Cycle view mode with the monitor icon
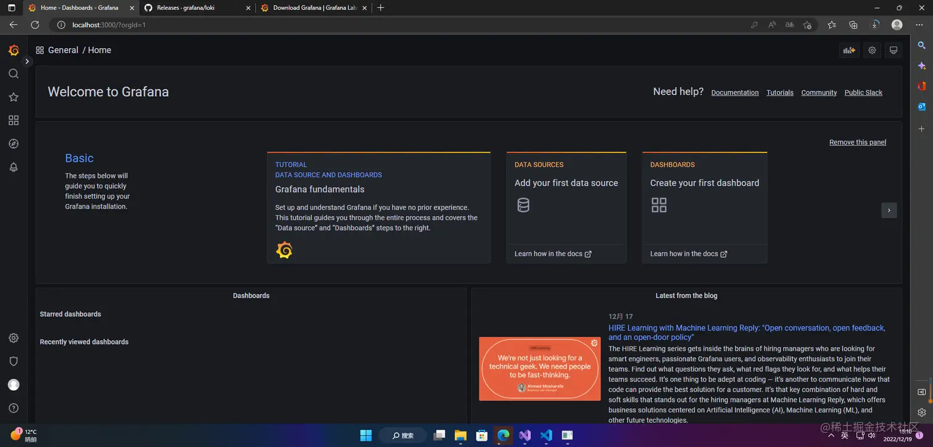 [x=893, y=50]
